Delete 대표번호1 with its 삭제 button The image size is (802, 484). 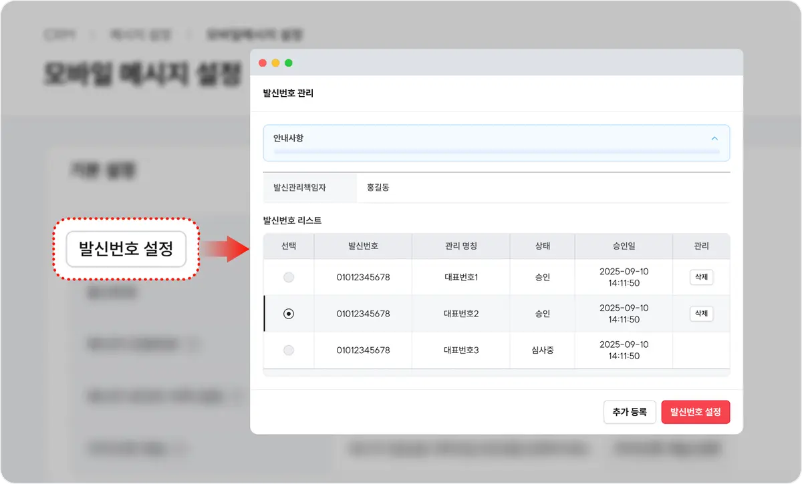[701, 277]
